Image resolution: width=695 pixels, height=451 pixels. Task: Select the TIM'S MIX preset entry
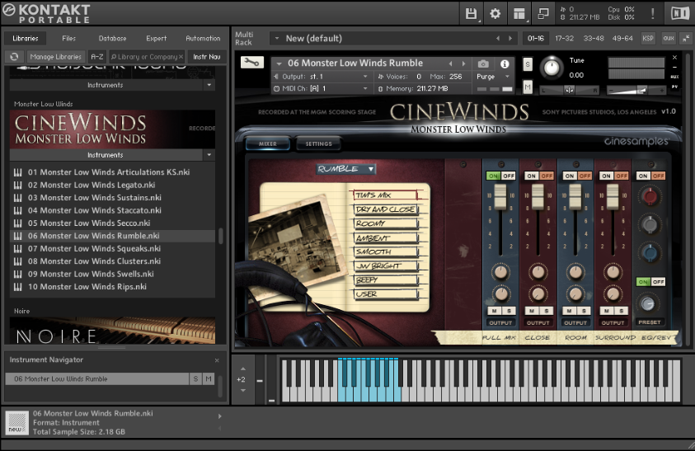pyautogui.click(x=385, y=195)
